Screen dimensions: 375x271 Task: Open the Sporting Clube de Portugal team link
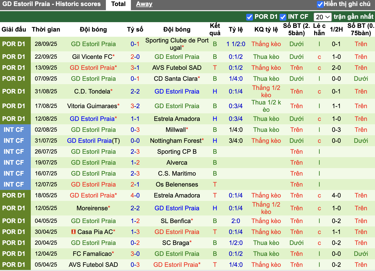(177, 44)
